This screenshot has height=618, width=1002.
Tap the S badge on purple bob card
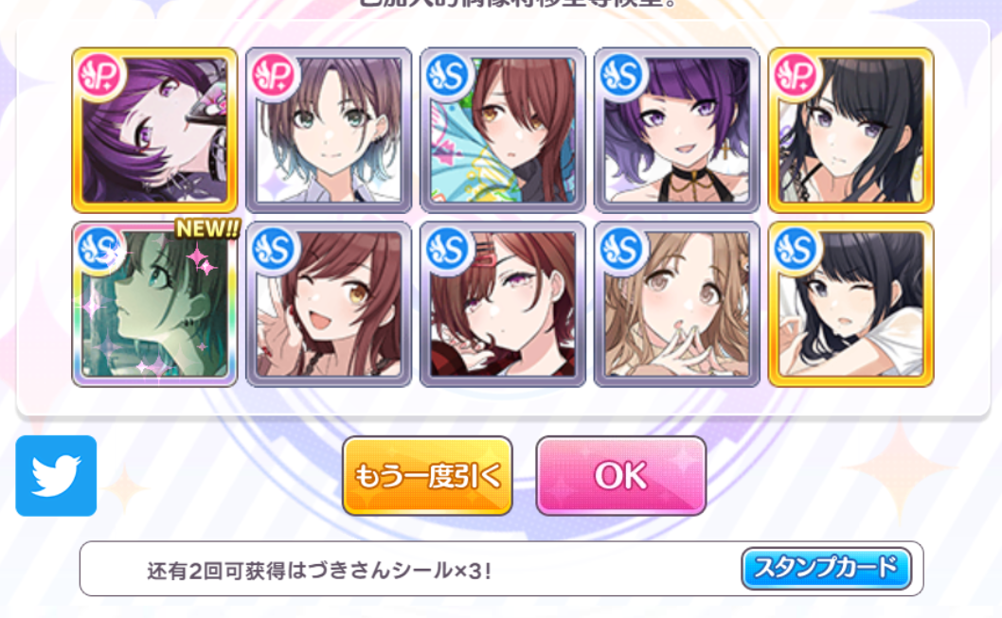pyautogui.click(x=622, y=76)
